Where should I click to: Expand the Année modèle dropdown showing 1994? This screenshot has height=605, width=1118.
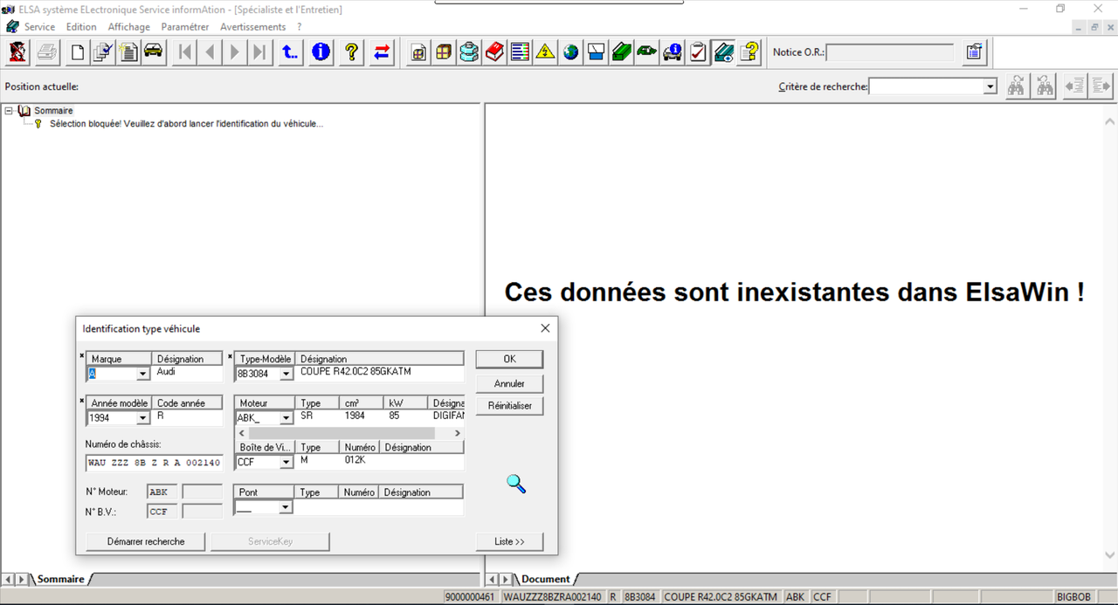pos(143,419)
